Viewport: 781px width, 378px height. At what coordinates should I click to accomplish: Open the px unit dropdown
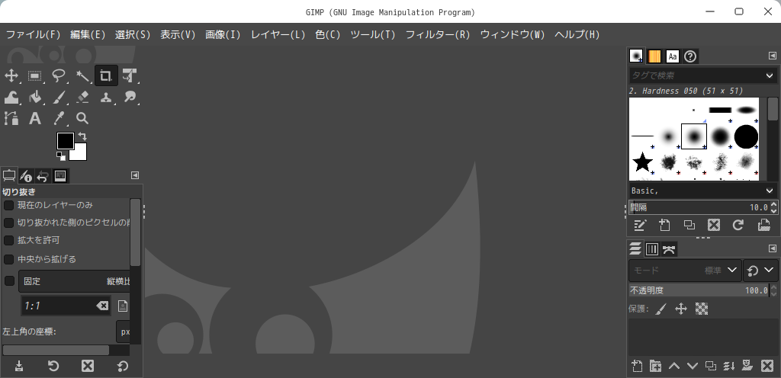pos(124,332)
